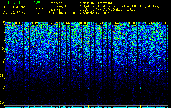The image size is (171, 108).
Task: Click the 0141 time marker
Action: [x=18, y=23]
